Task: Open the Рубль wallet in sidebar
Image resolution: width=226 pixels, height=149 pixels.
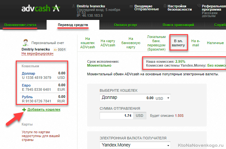Action: [x=27, y=97]
